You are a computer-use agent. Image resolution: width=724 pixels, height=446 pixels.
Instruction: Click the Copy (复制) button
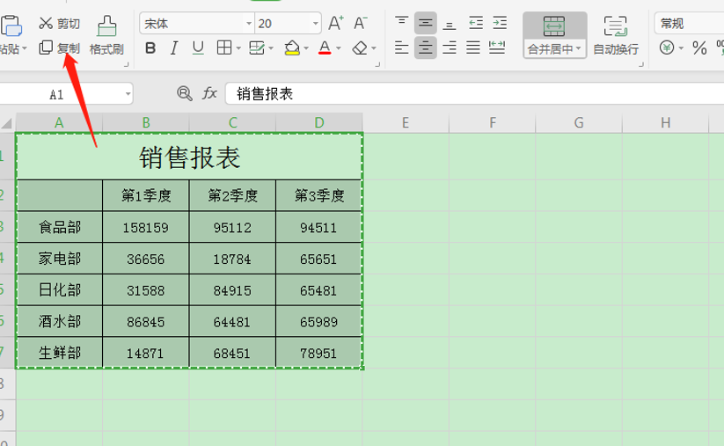tap(60, 48)
